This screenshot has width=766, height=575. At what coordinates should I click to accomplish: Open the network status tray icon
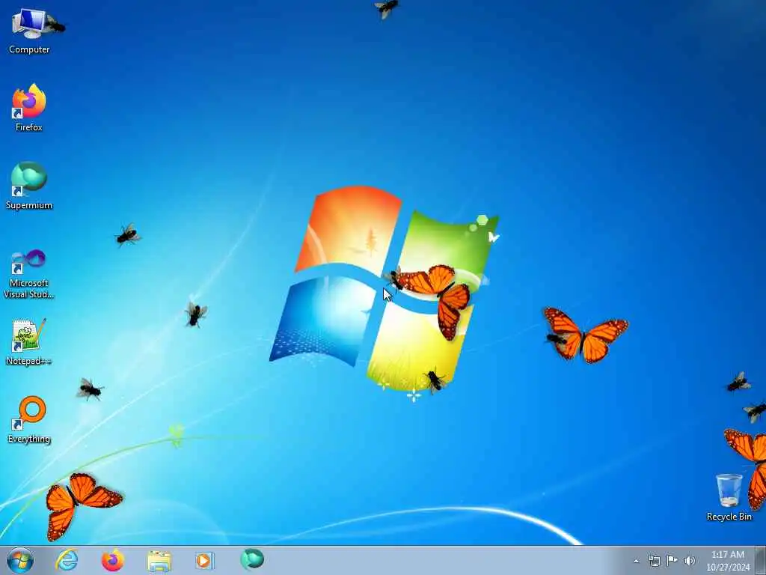654,561
